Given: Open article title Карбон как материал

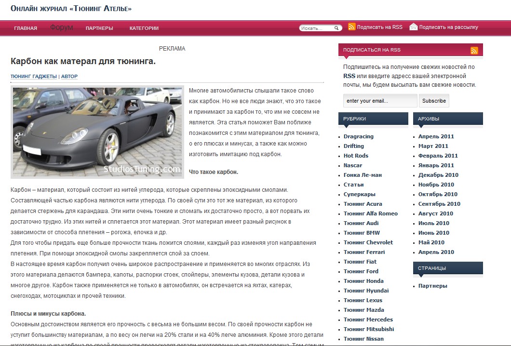Looking at the screenshot, I should (83, 61).
